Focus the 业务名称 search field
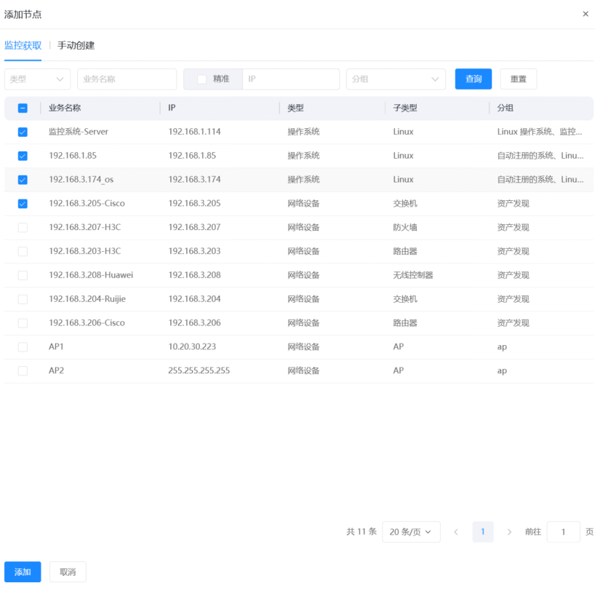 127,79
